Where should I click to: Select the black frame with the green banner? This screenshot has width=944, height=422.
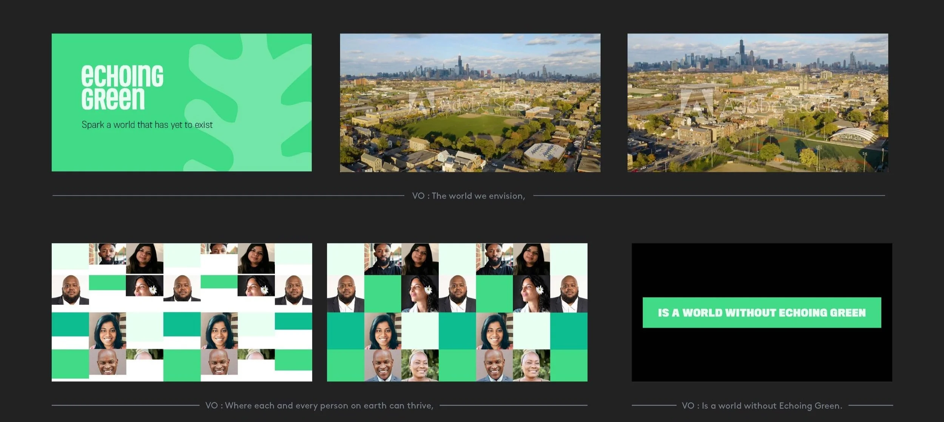[762, 312]
